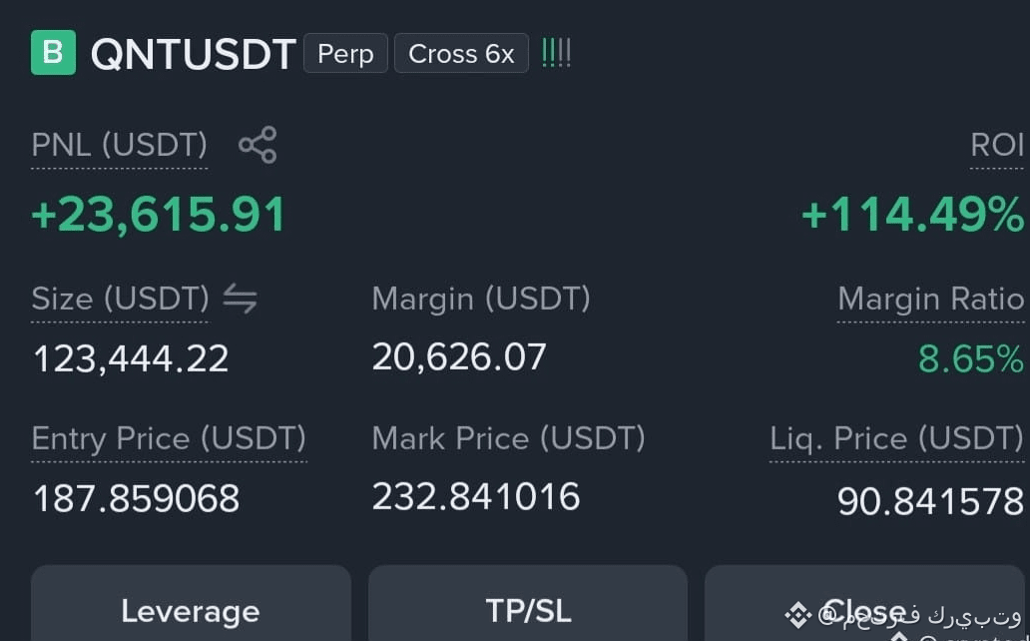This screenshot has height=641, width=1030.
Task: Tap the green ADL indicator bars
Action: tap(556, 53)
